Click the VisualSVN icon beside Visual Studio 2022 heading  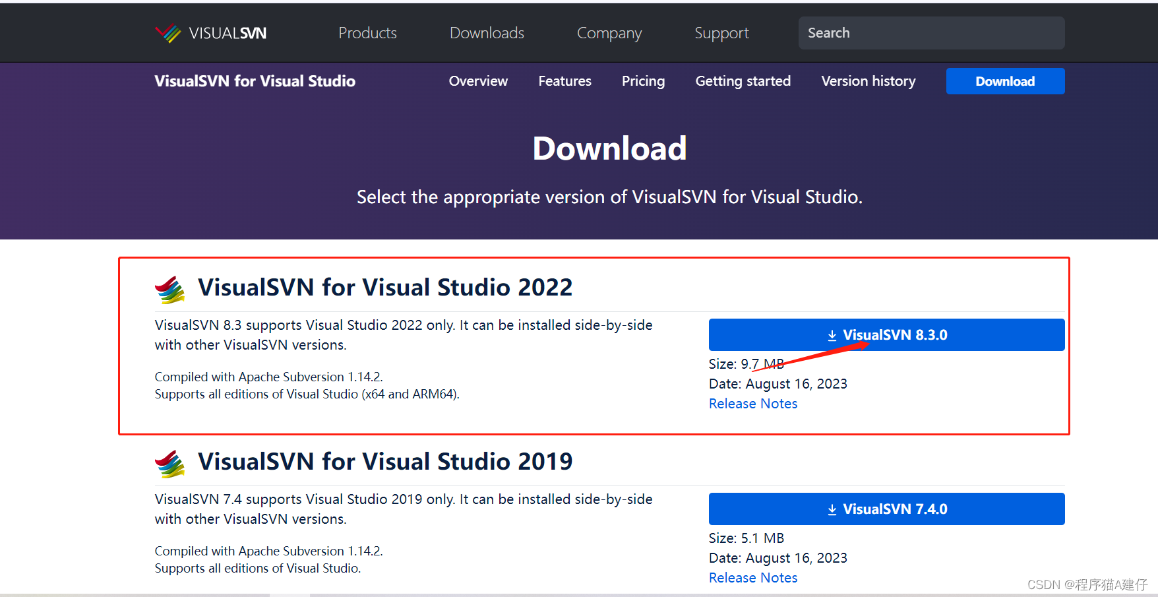[x=169, y=290]
